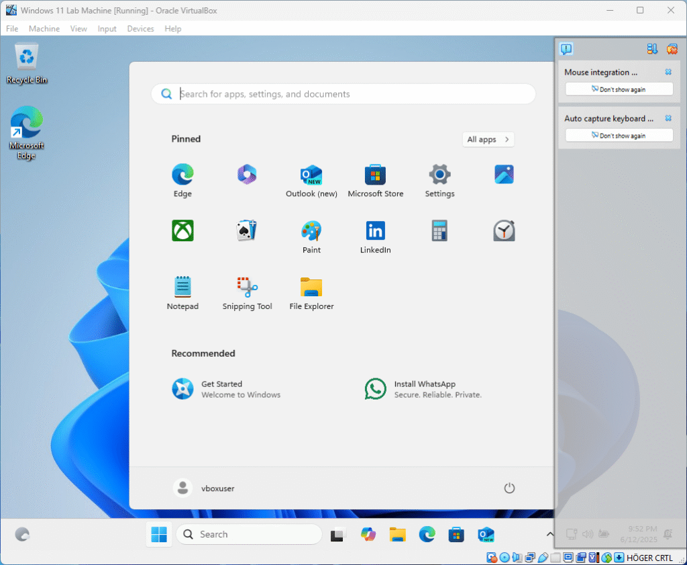
Task: Click the CPU virtualization status icon
Action: click(594, 558)
